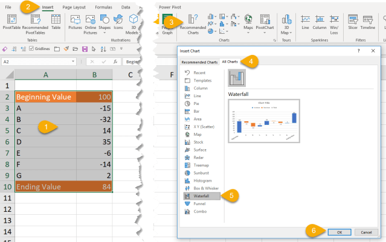Choose Recent in chart type list
Viewport: 386px width, 242px height.
(199, 72)
